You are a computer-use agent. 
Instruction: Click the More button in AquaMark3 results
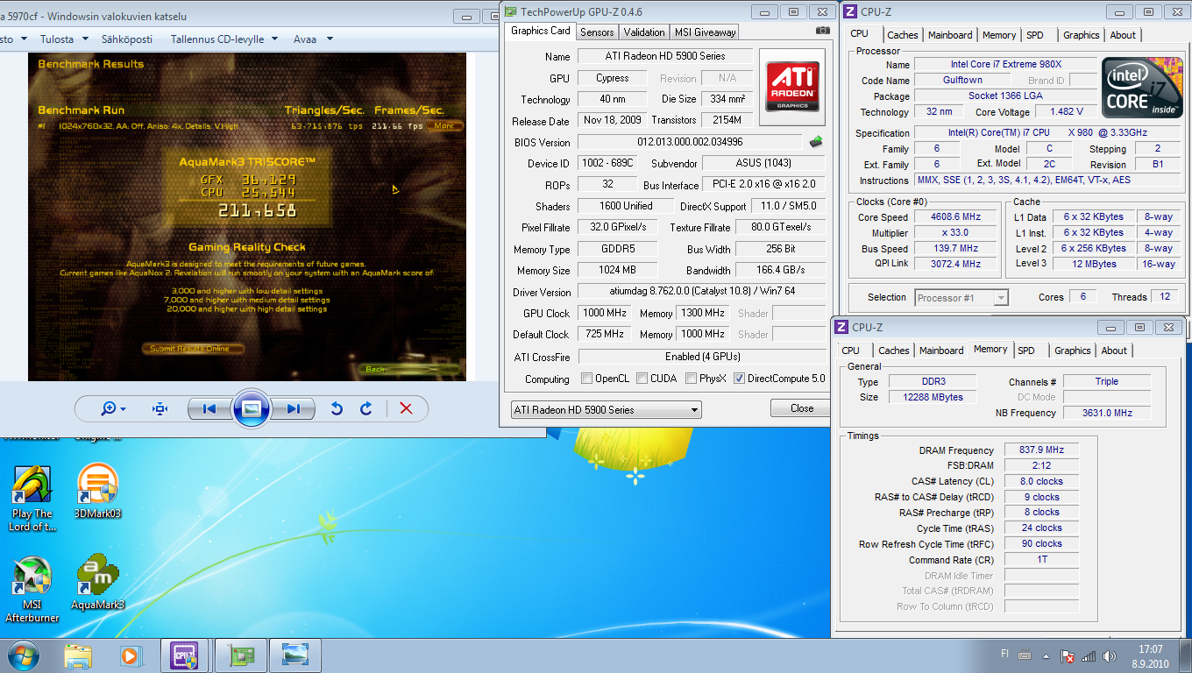click(444, 126)
